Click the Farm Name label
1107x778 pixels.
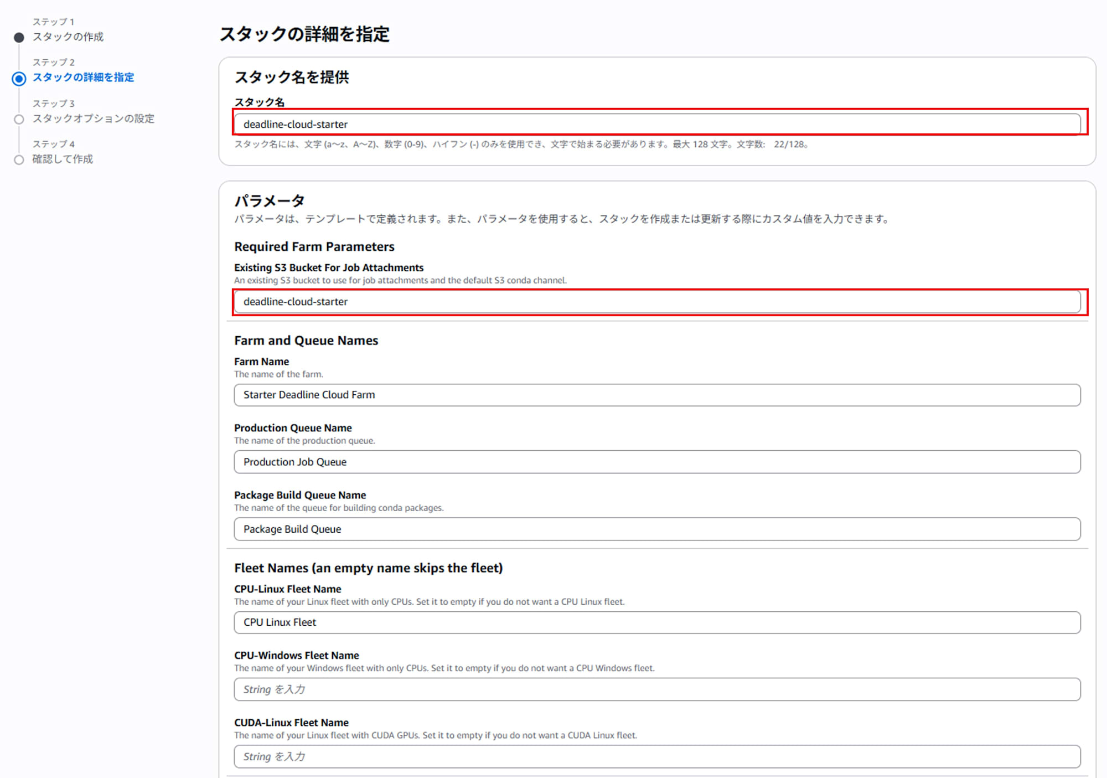point(261,362)
